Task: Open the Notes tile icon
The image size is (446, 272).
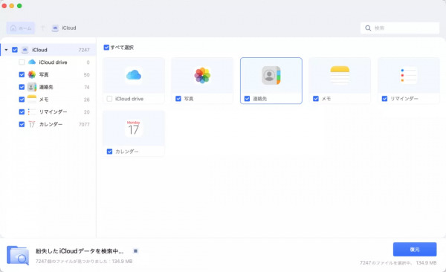Action: pos(340,75)
